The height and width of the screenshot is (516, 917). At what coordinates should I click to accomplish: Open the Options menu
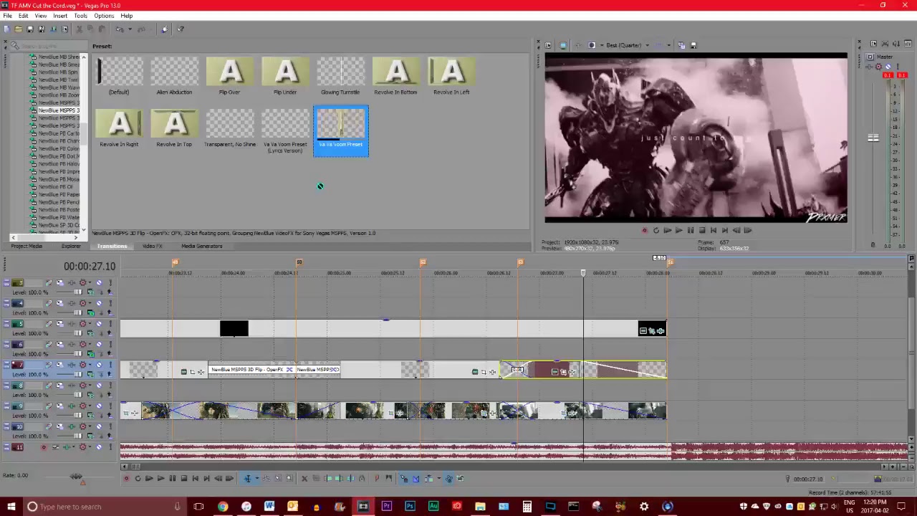[104, 16]
